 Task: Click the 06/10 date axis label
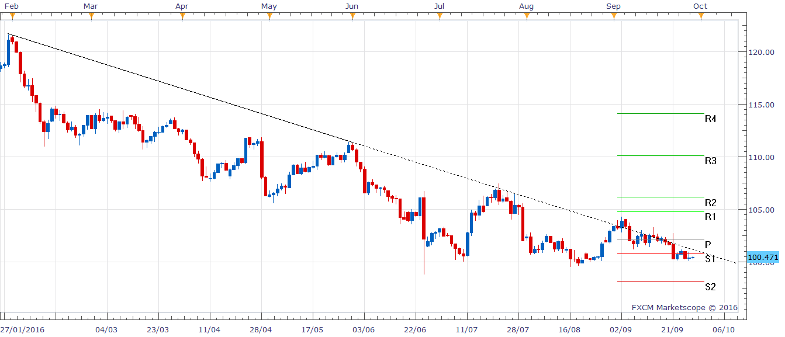point(724,329)
